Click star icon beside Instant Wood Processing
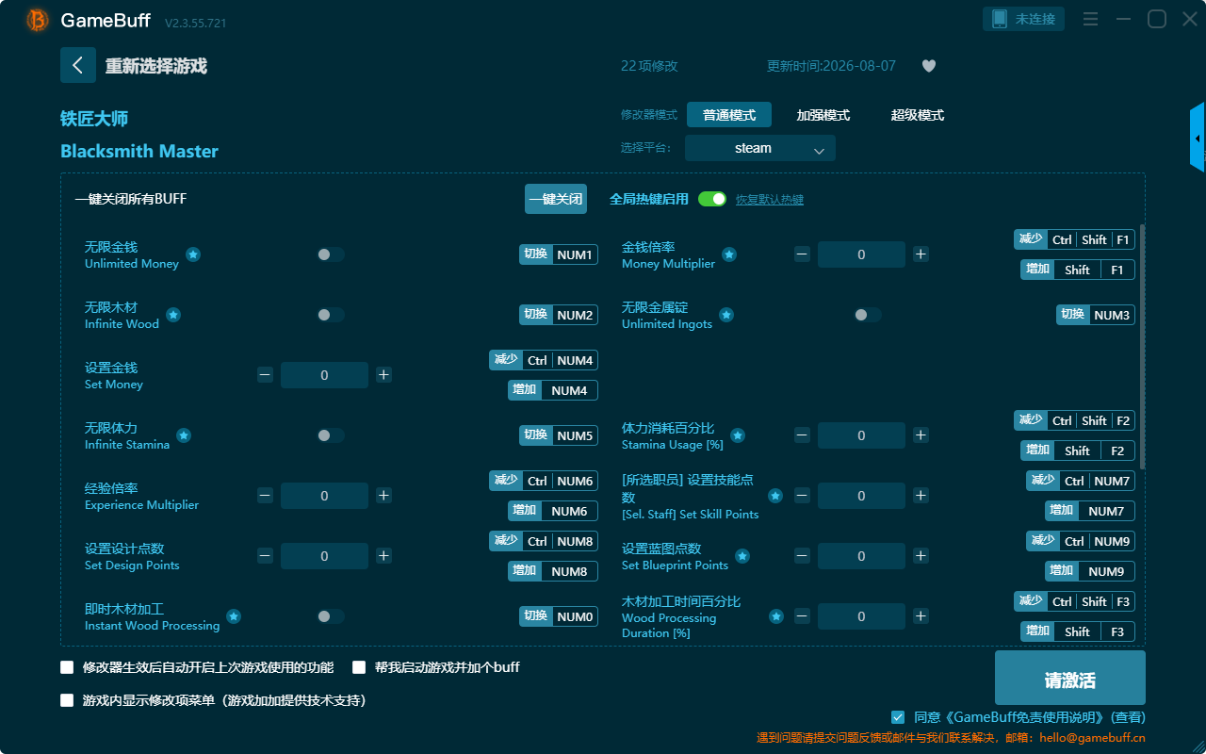 click(x=234, y=616)
